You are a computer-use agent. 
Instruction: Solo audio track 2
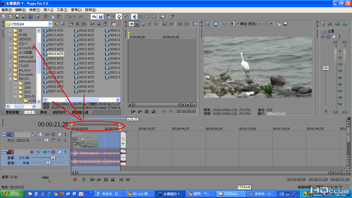click(65, 152)
